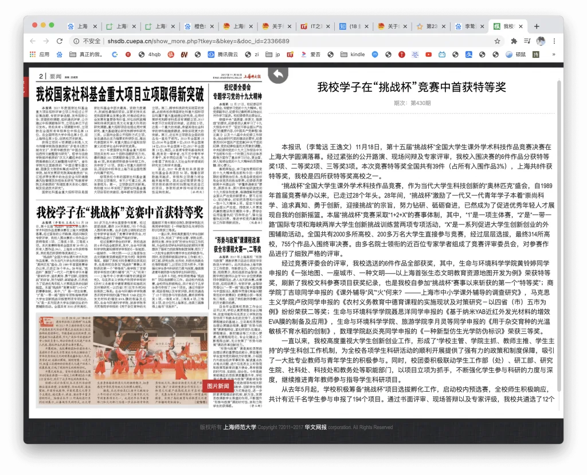Open the bilibili TV bookmark icon
Image resolution: width=587 pixels, height=475 pixels.
442,54
